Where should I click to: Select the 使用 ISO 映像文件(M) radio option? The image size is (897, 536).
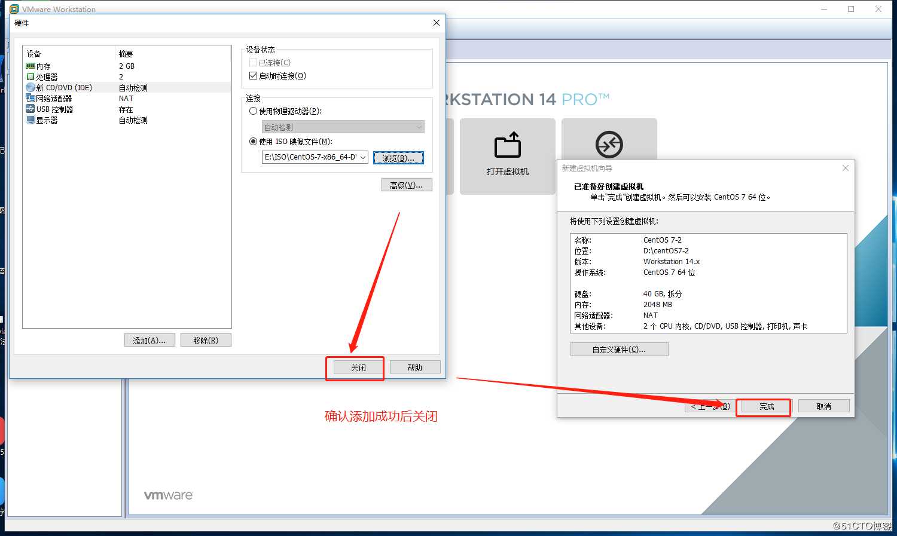[x=253, y=142]
